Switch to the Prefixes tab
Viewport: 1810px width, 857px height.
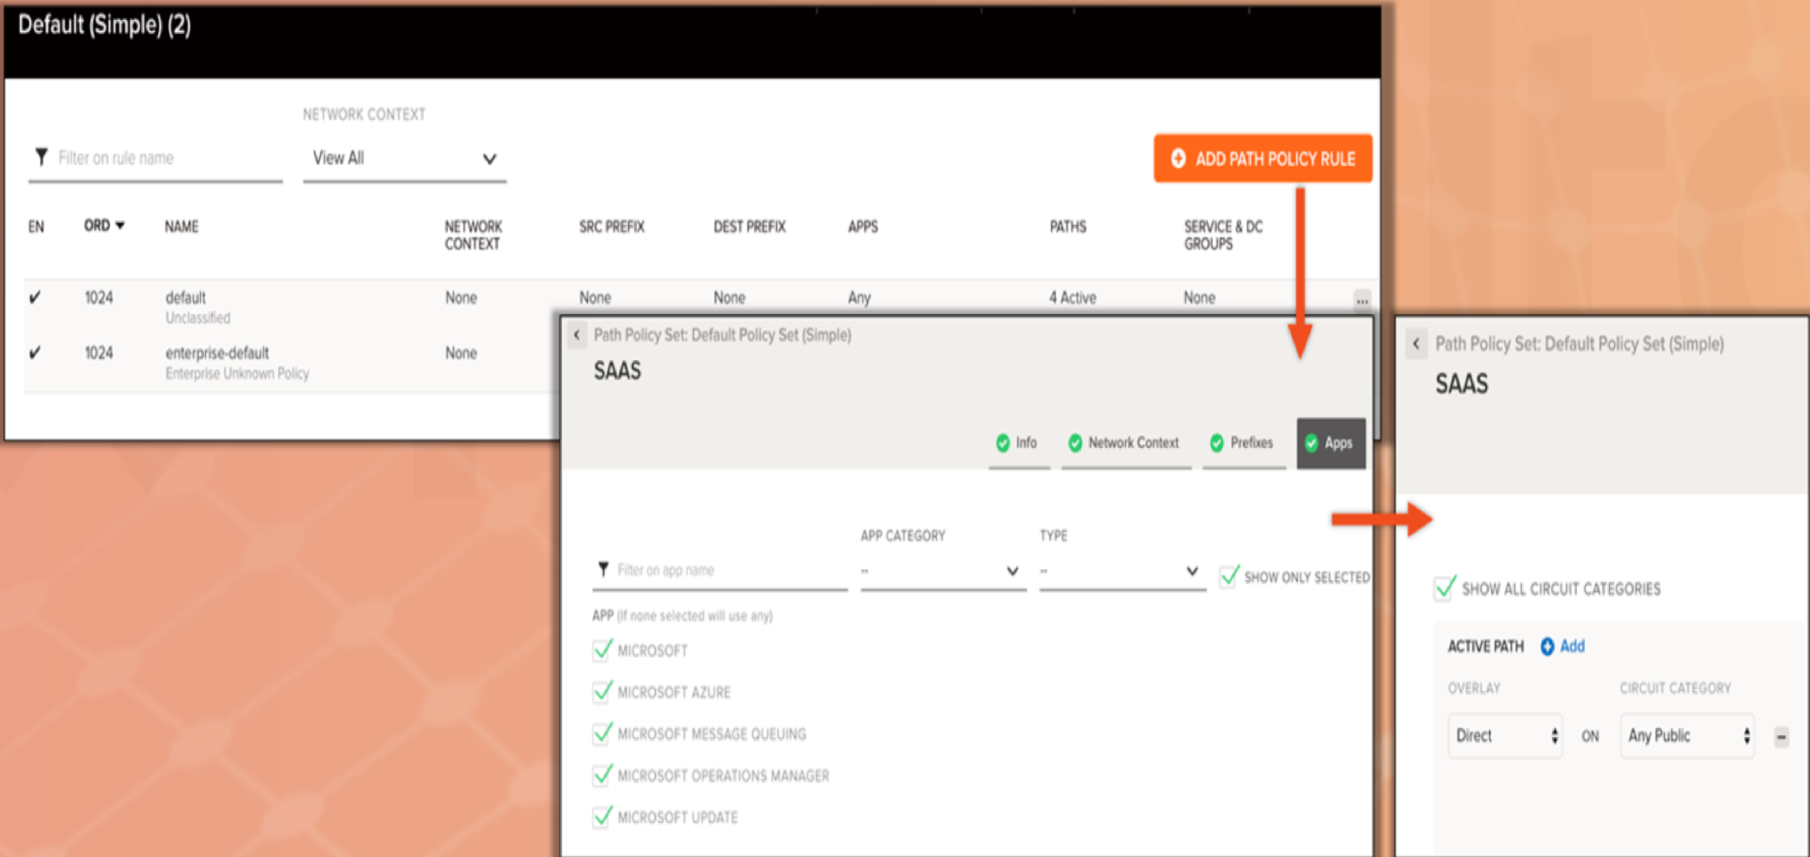click(1242, 443)
